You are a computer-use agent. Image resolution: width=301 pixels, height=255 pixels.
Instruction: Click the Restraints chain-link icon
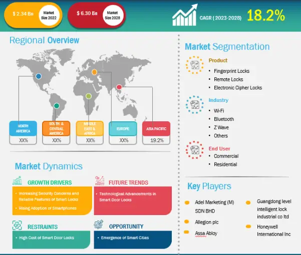point(17,225)
